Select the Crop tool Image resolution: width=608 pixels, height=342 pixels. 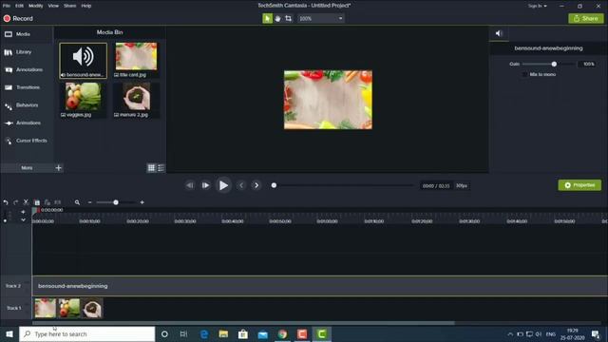coord(288,19)
